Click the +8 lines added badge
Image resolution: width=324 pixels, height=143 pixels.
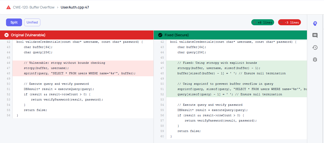(263, 22)
